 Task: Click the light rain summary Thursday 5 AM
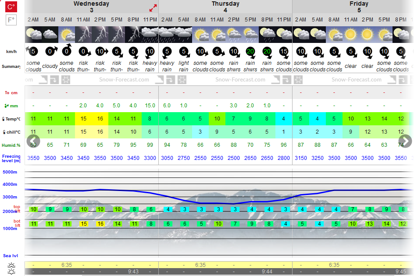coord(184,66)
